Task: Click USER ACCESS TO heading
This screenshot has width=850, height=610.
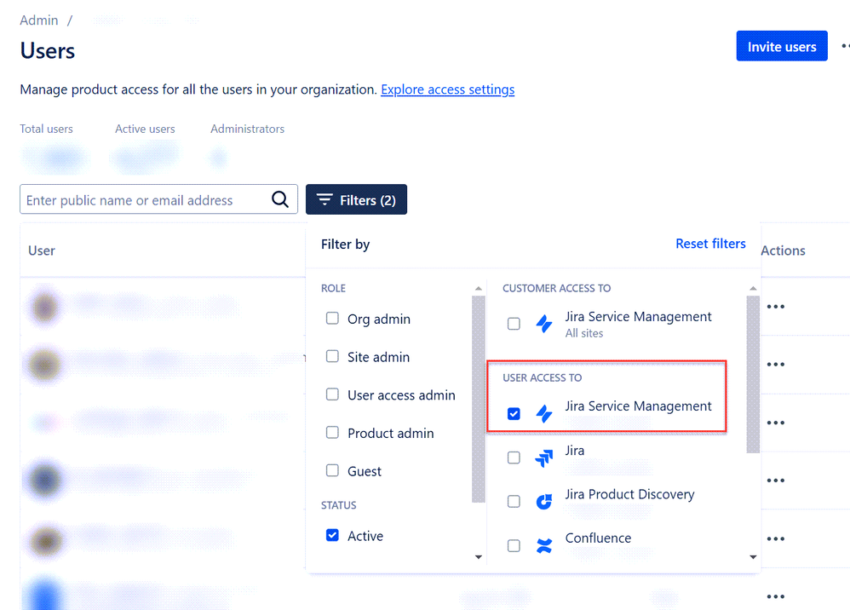Action: coord(542,378)
